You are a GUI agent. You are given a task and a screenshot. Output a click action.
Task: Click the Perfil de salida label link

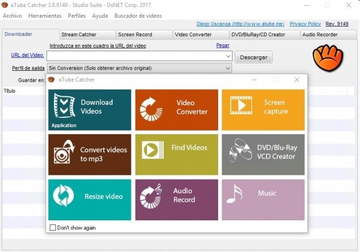[28, 68]
